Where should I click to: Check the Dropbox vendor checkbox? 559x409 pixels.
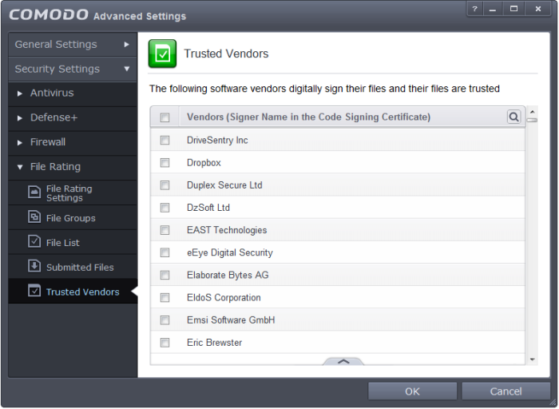coord(165,163)
